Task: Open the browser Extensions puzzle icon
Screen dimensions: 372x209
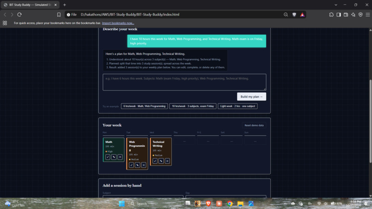Action: click(x=331, y=14)
